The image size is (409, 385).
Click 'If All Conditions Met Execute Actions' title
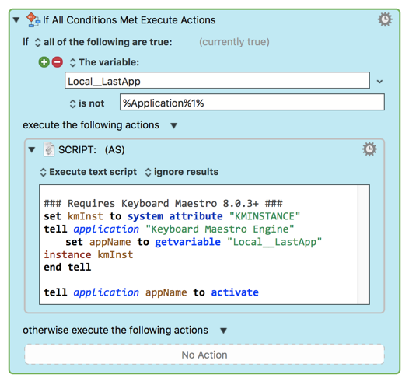click(x=129, y=20)
